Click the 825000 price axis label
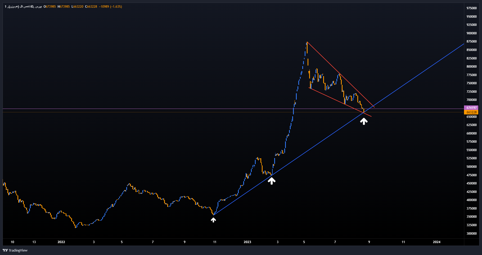 (x=472, y=58)
